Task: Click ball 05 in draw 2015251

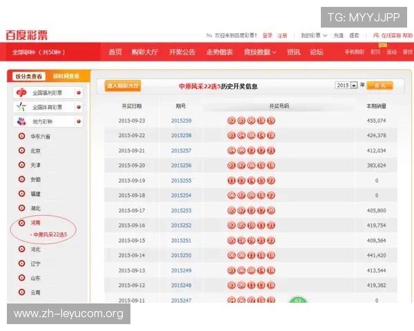Action: [232, 241]
